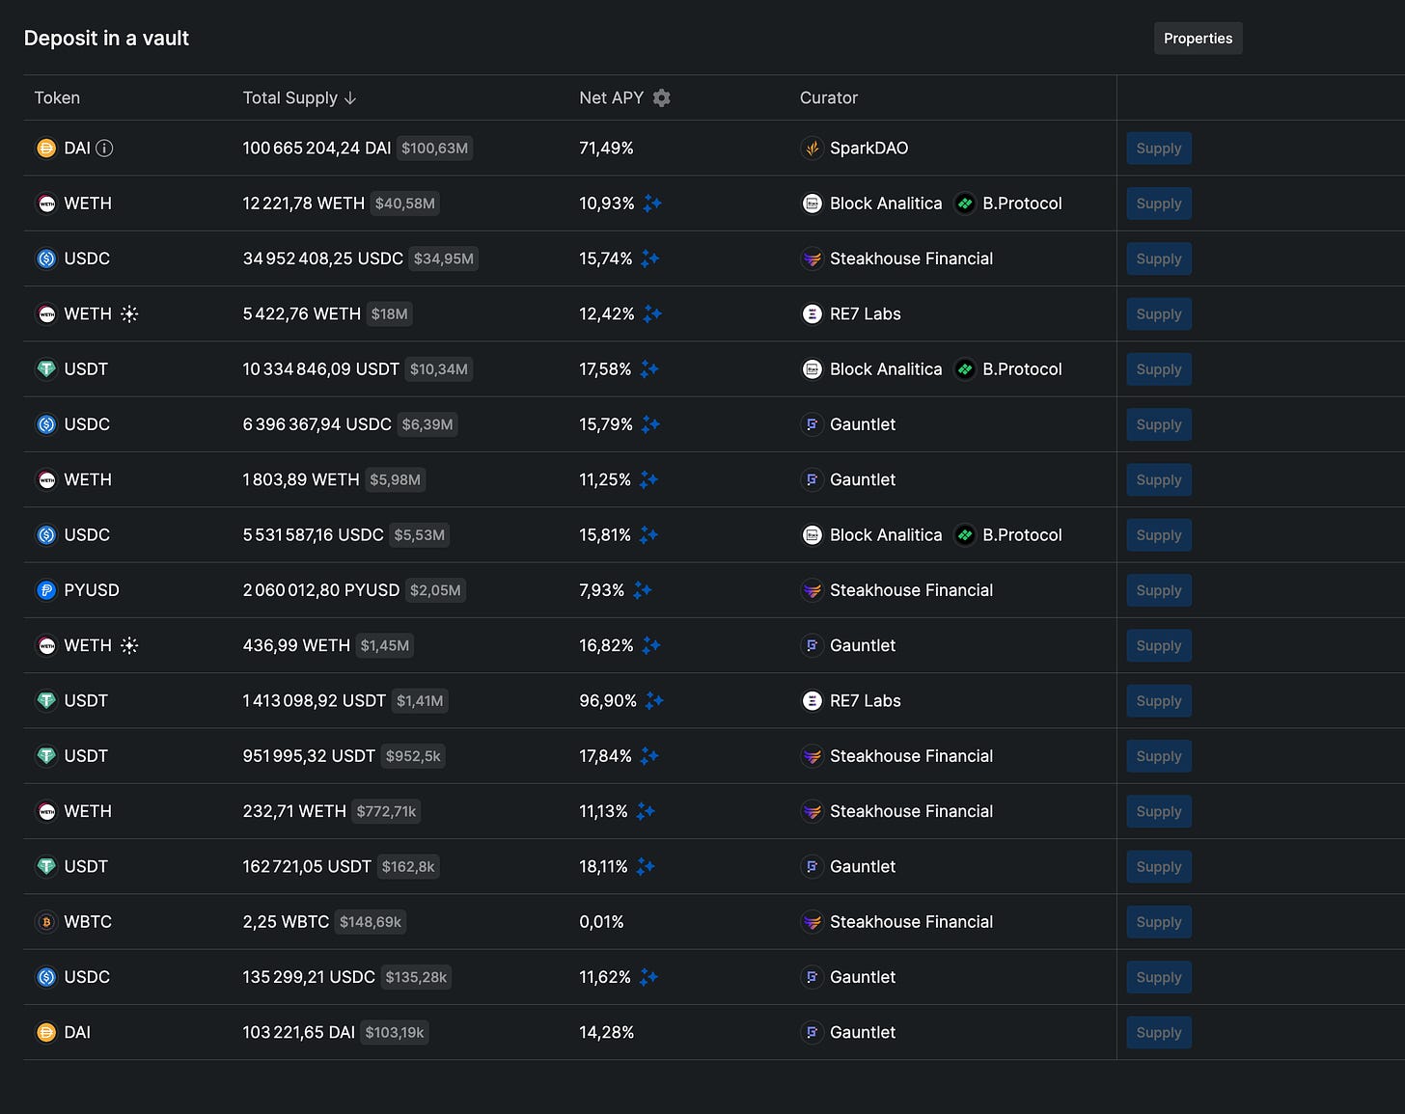Click the PYUSD token icon
Image resolution: width=1405 pixels, height=1114 pixels.
click(46, 590)
